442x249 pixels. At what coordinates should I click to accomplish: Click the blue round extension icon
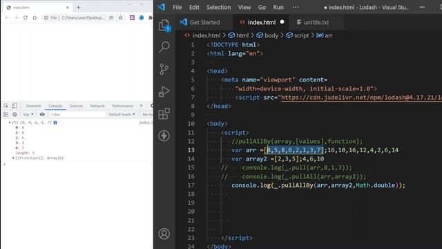coord(142,17)
